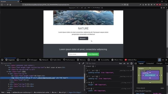Toggle the flex badge on row div
Image resolution: width=168 pixels, height=94 pixels.
24,72
